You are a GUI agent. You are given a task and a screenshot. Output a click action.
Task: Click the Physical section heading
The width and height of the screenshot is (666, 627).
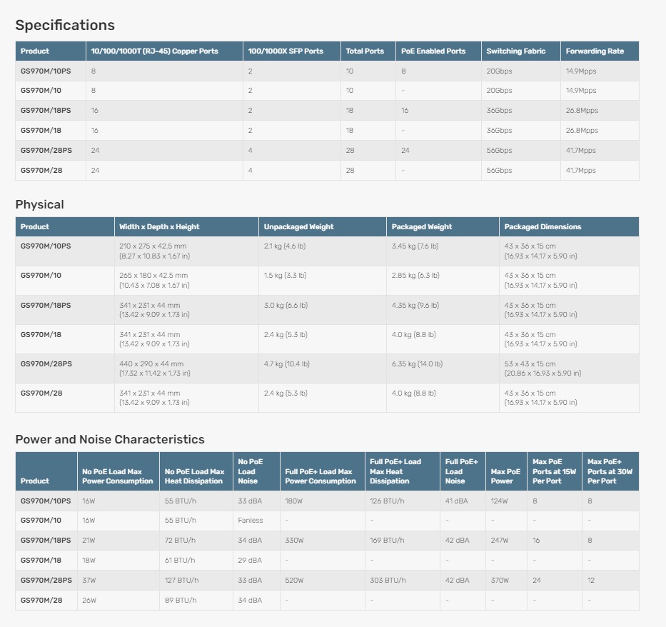(x=39, y=204)
